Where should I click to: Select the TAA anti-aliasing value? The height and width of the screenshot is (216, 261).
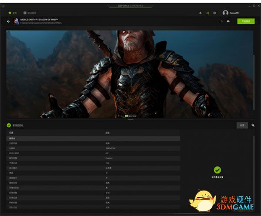click(x=107, y=163)
